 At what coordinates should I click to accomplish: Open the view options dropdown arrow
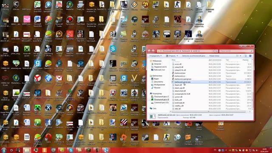241,56
